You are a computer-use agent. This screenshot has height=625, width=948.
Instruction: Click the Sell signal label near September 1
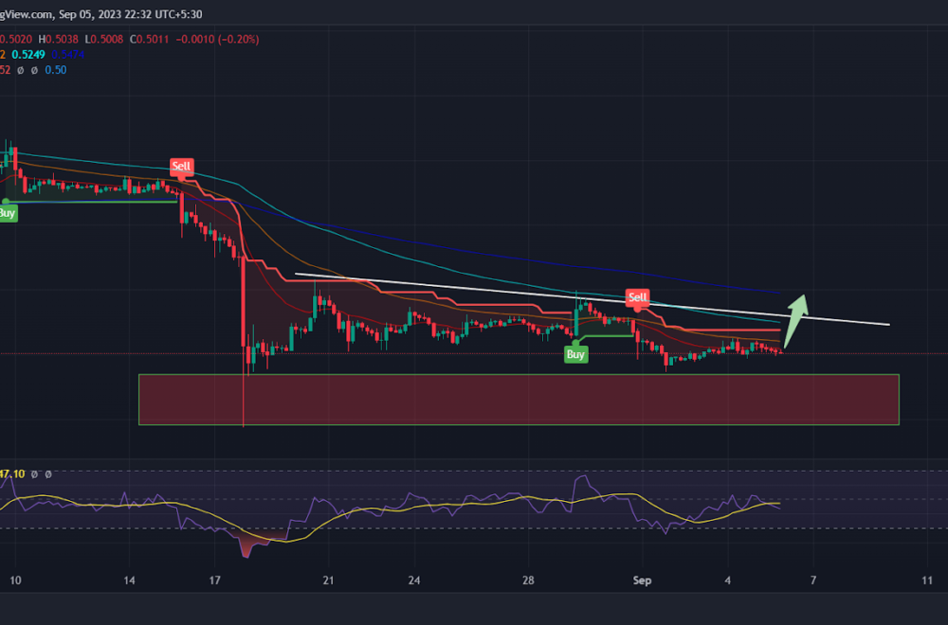pos(638,297)
